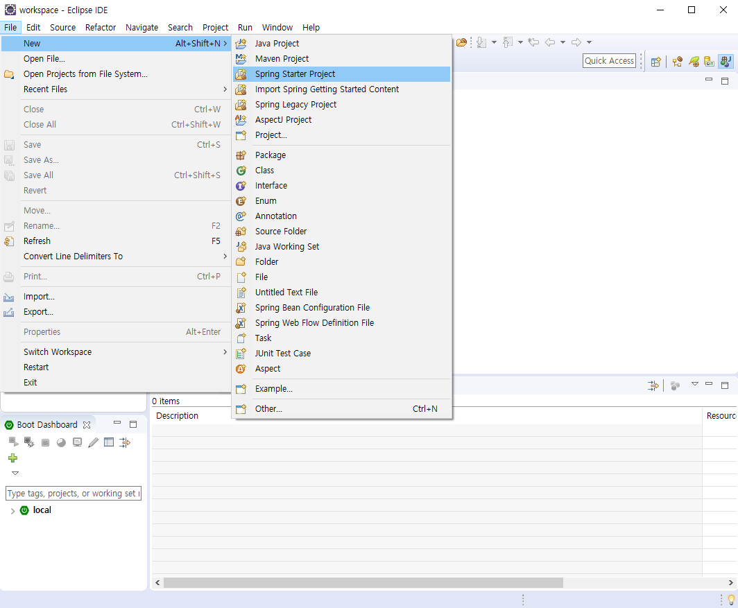Maximize the Boot Dashboard view
Image resolution: width=738 pixels, height=608 pixels.
133,424
